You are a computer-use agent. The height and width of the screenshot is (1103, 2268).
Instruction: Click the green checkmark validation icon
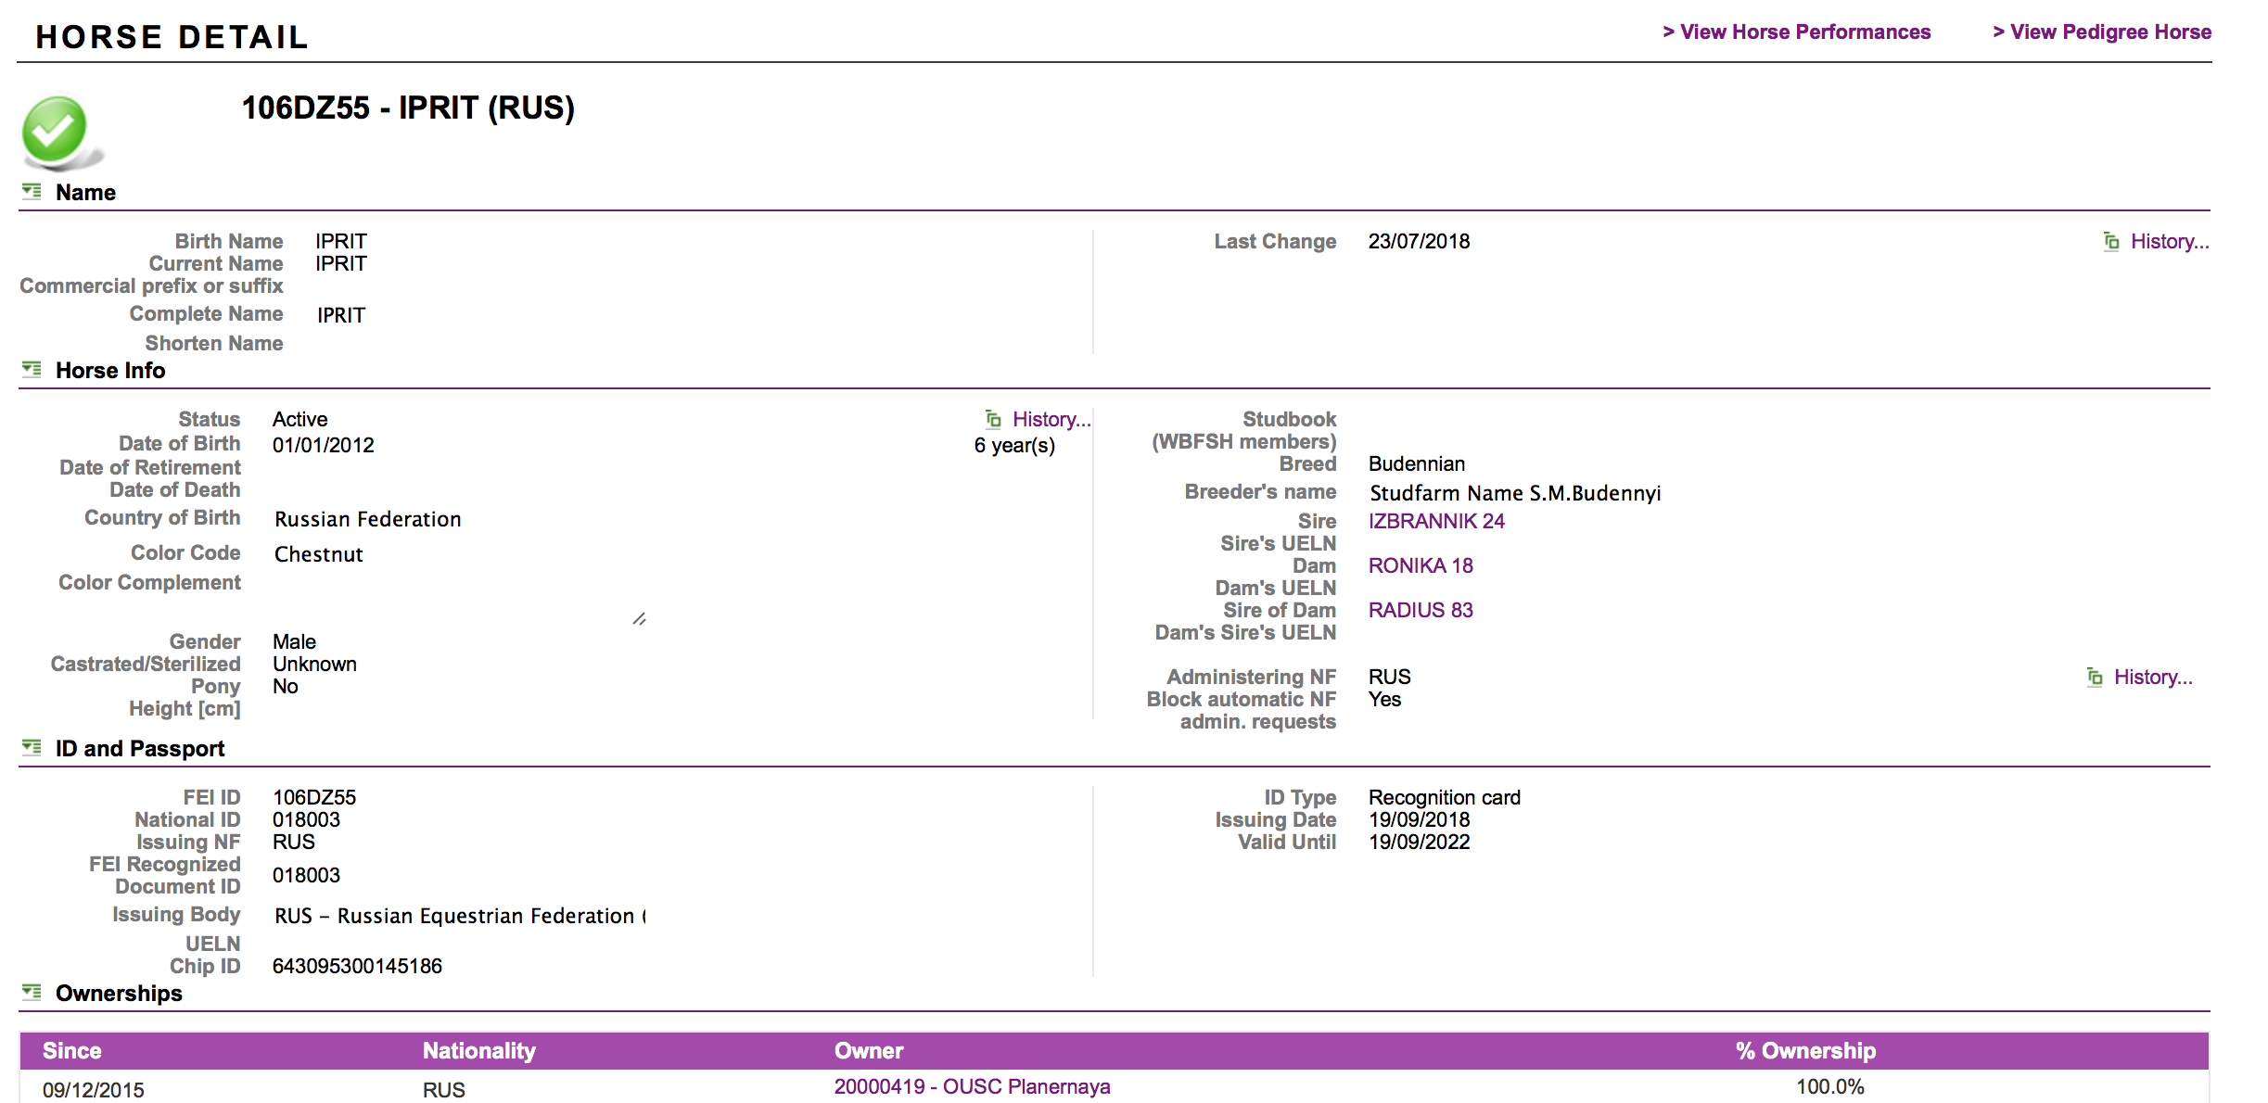click(56, 132)
